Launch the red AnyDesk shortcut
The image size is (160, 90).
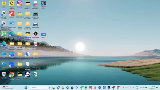pyautogui.click(x=12, y=13)
